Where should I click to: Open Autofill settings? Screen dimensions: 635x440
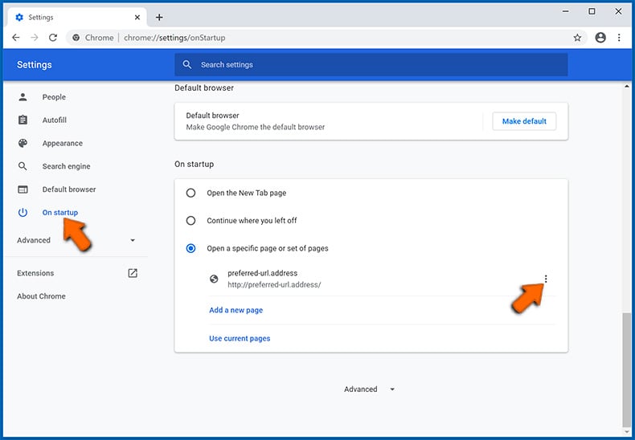coord(55,120)
